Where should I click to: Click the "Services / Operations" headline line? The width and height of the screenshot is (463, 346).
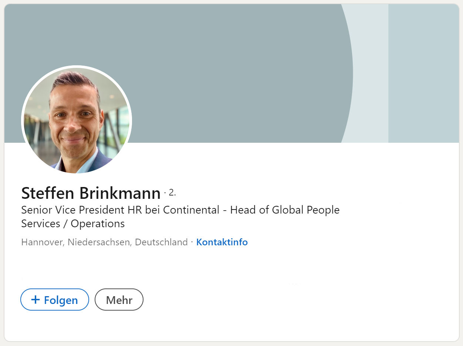(x=73, y=224)
